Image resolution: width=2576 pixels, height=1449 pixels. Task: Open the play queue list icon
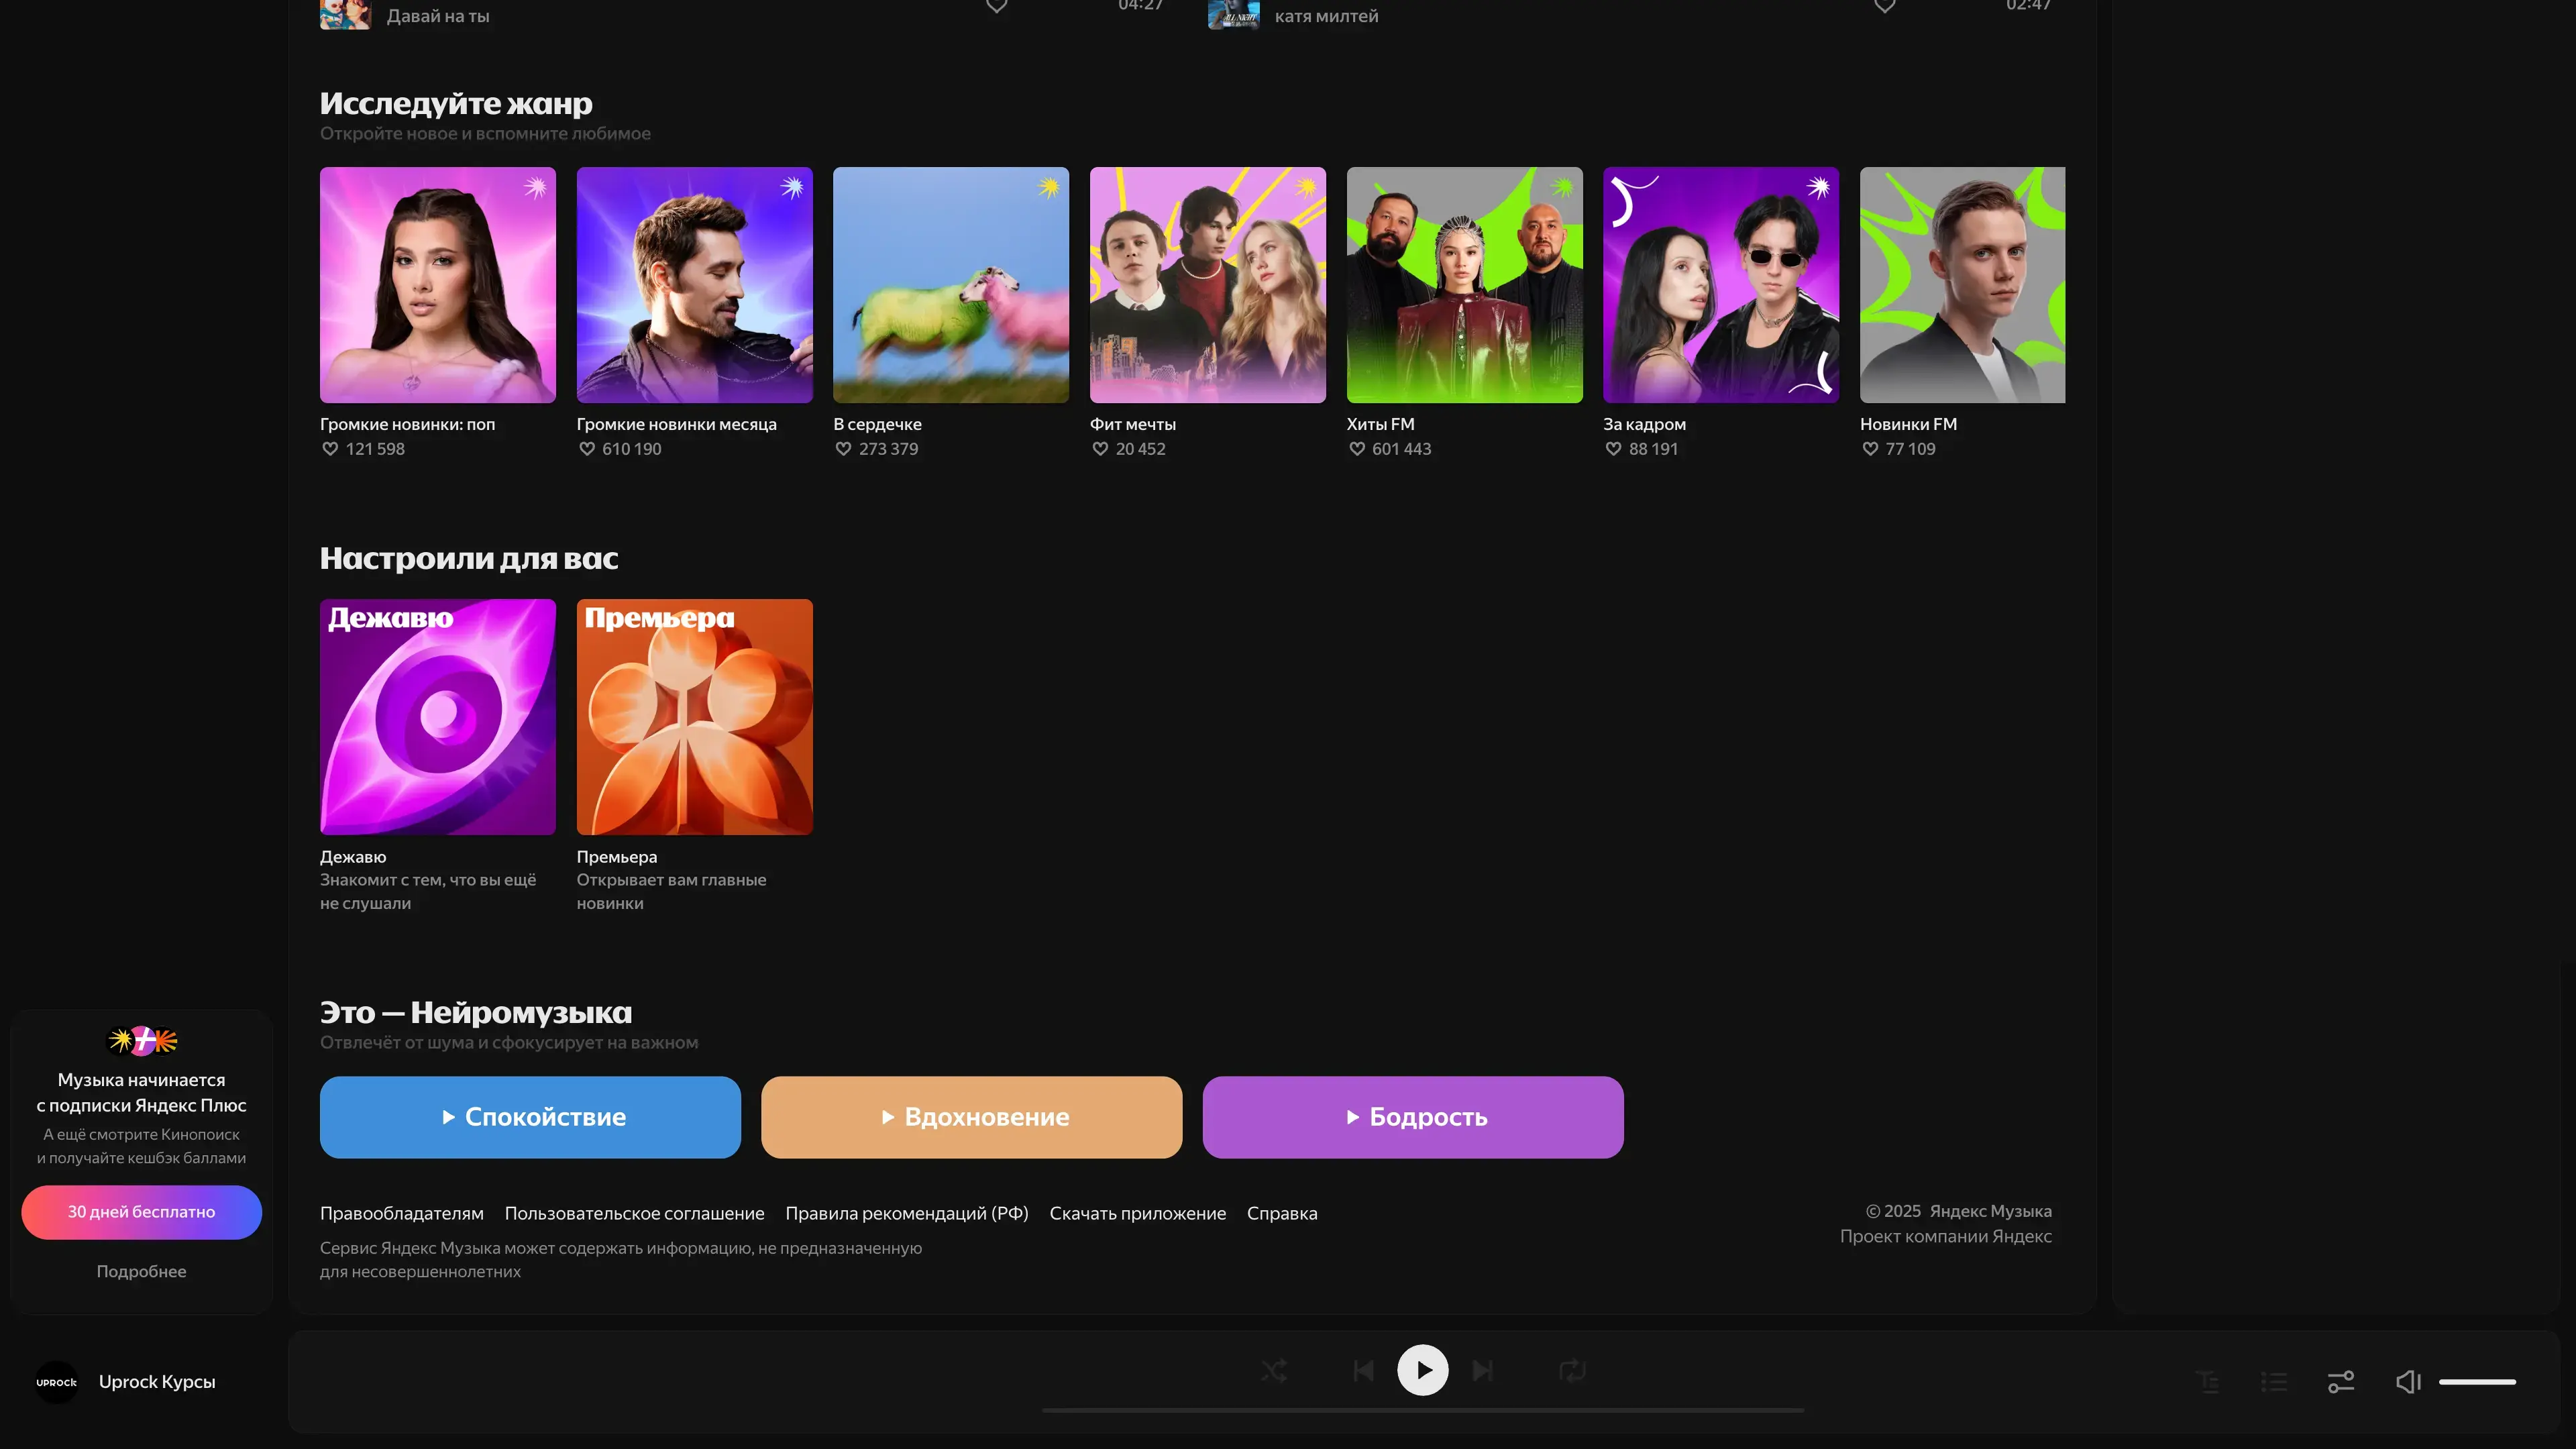(2274, 1381)
